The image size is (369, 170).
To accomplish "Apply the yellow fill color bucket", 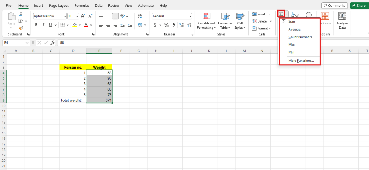I will click(75, 25).
